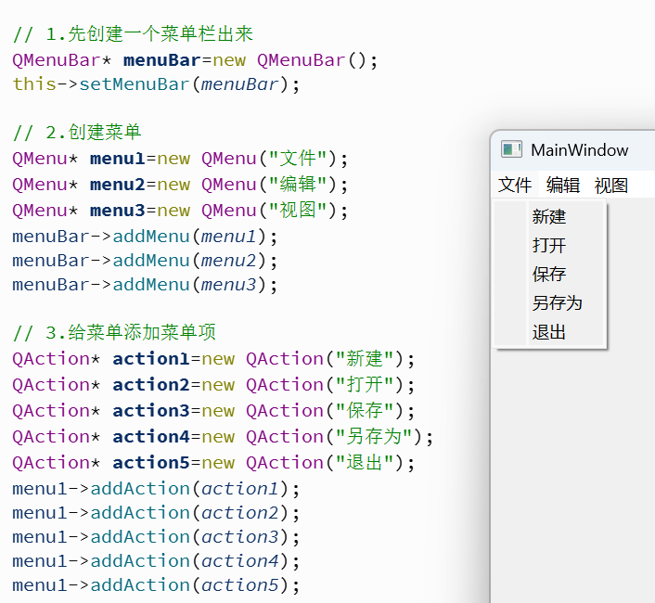Click 退出 menu entry
The width and height of the screenshot is (655, 603).
click(549, 332)
